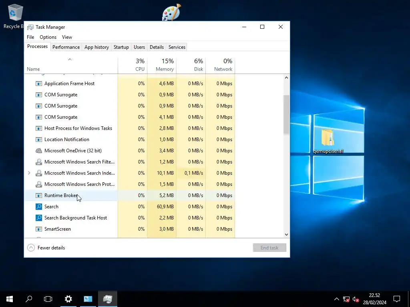Click the network status tray icon

(x=346, y=299)
